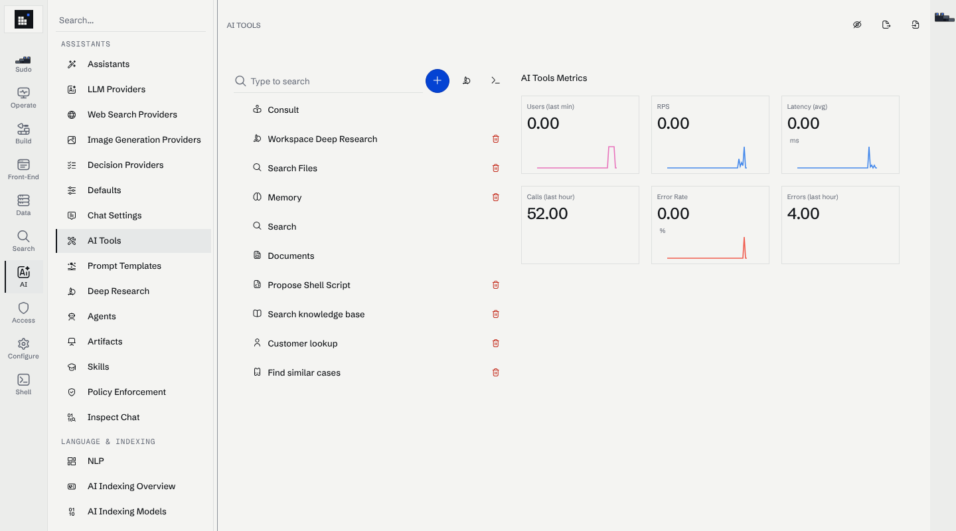Screen dimensions: 956x531
Task: Open Image Generation Providers page
Action: click(x=133, y=140)
